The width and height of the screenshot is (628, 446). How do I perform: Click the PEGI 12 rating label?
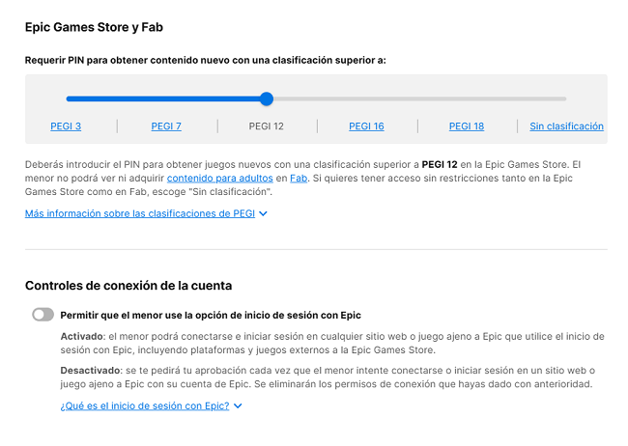coord(267,126)
